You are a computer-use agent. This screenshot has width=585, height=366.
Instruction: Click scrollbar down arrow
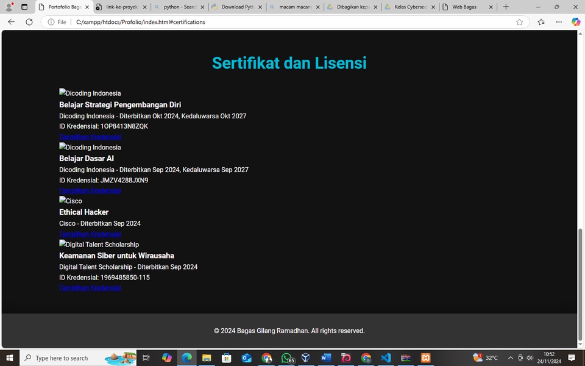pyautogui.click(x=580, y=345)
